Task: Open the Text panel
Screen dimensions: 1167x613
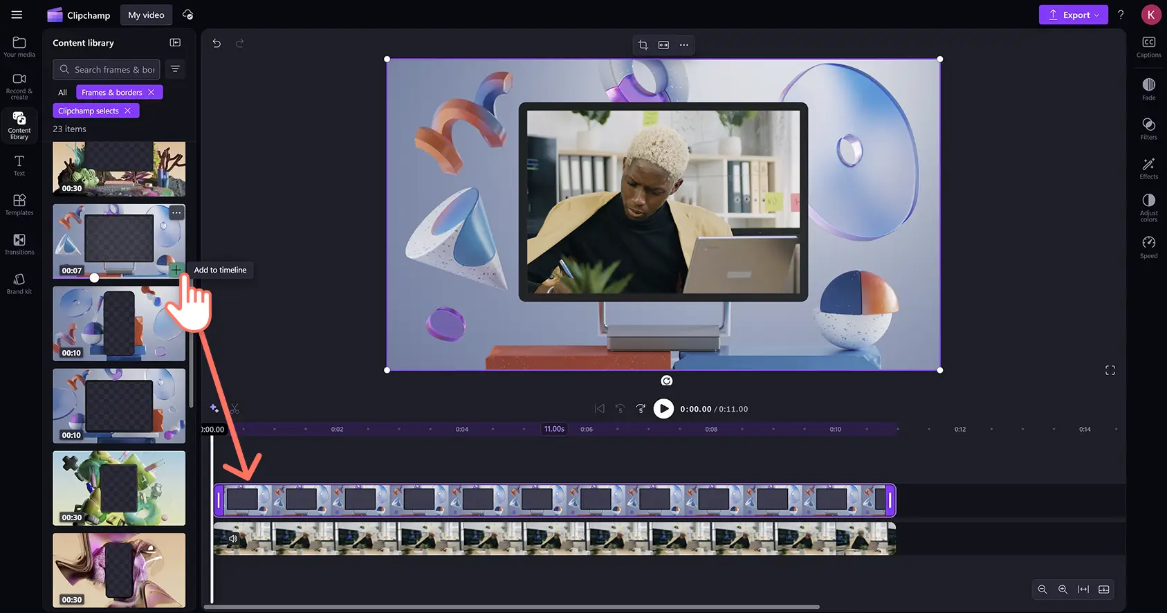Action: pyautogui.click(x=19, y=165)
